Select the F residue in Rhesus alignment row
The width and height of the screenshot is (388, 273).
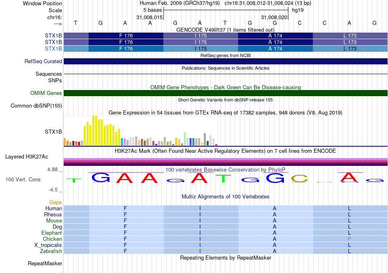coord(125,214)
